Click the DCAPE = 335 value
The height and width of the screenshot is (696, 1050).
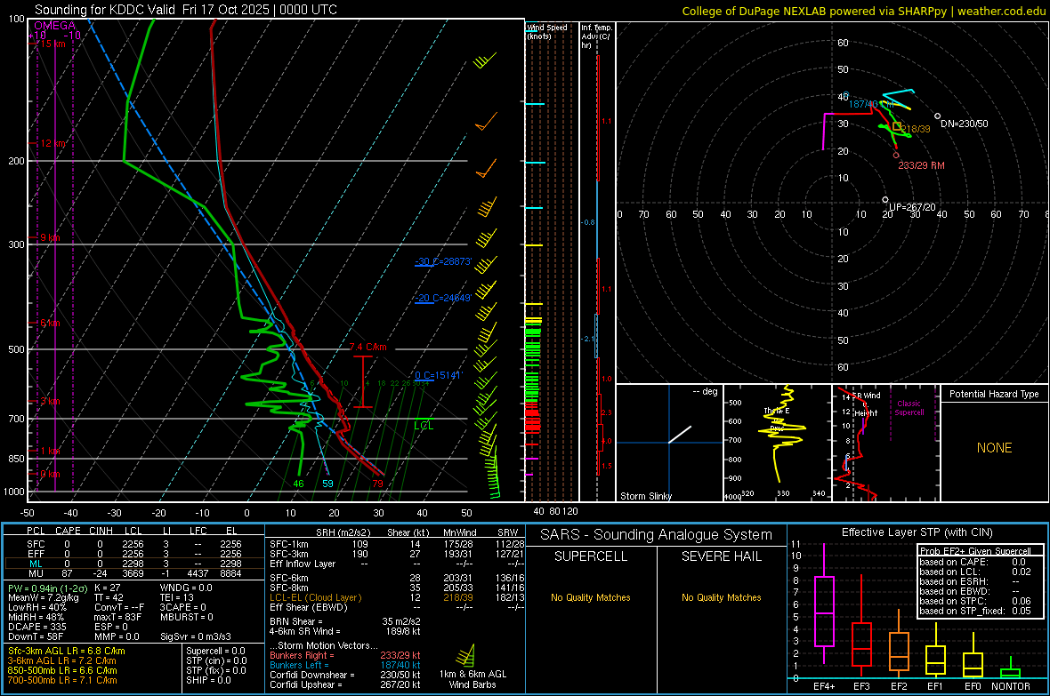pyautogui.click(x=36, y=627)
